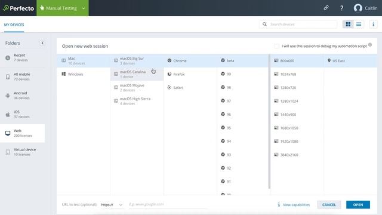Collapse the Folders panel

point(42,43)
